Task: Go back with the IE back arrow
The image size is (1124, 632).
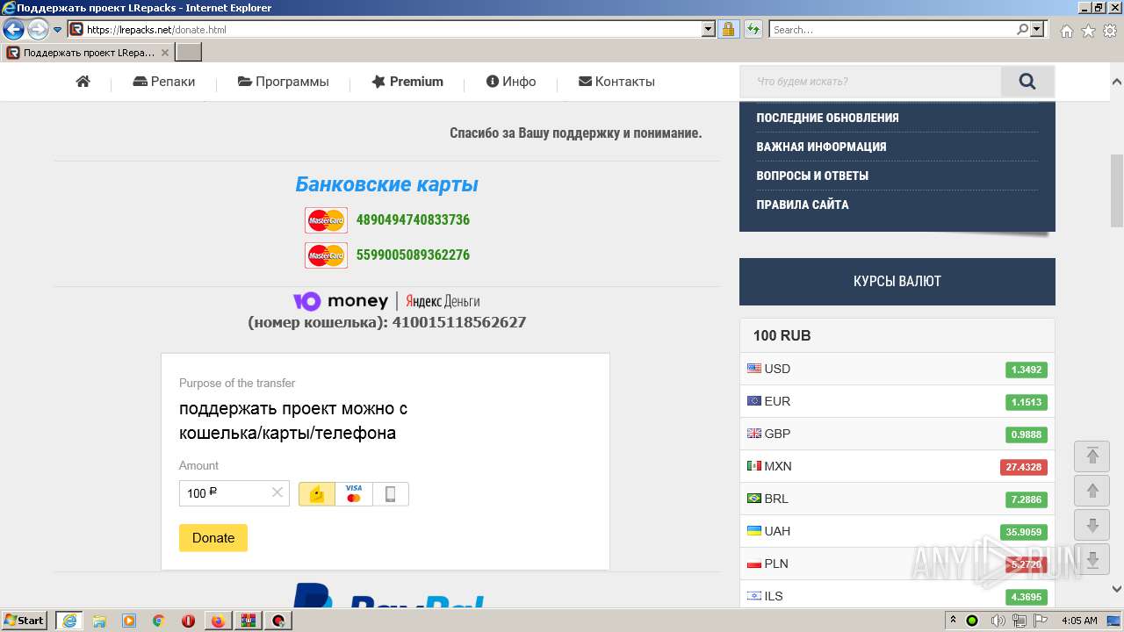Action: click(13, 30)
